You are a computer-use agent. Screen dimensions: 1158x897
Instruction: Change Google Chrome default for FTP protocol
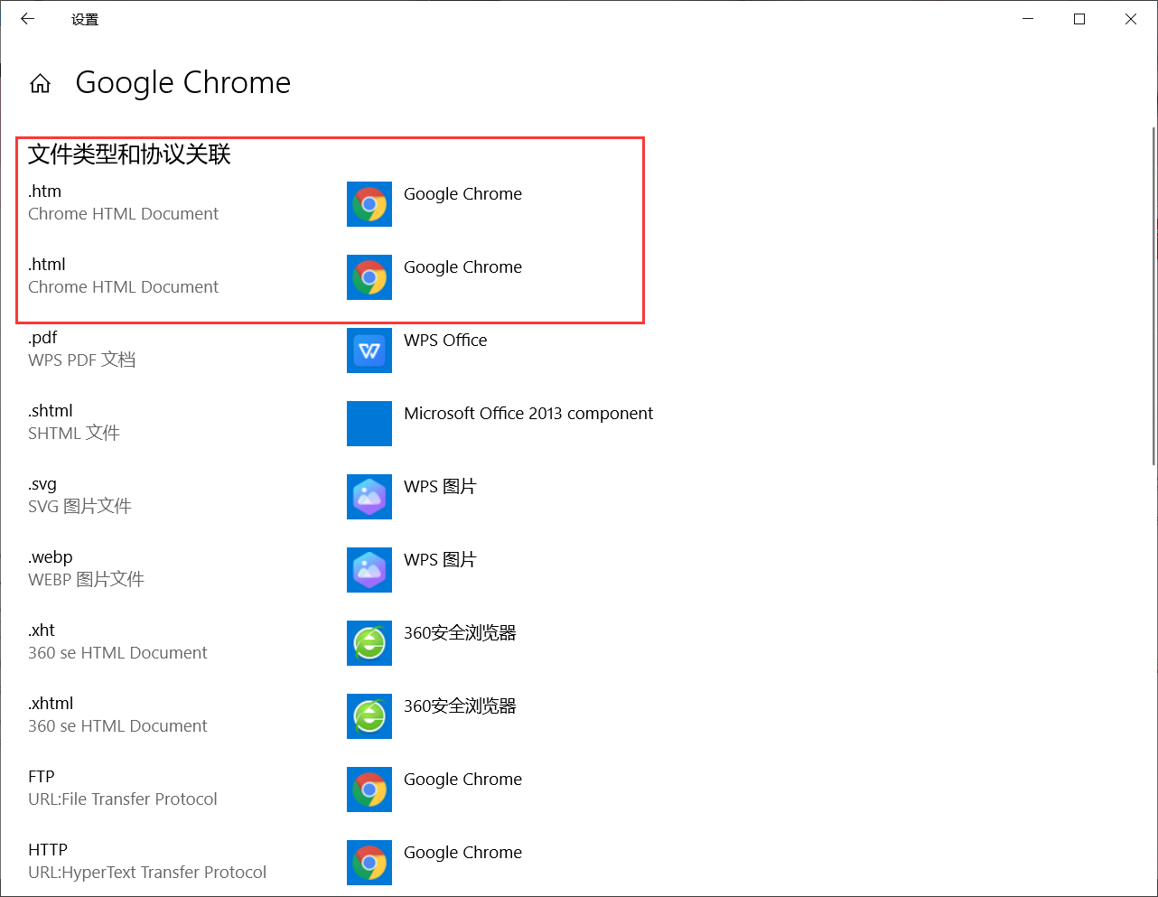[x=462, y=780]
